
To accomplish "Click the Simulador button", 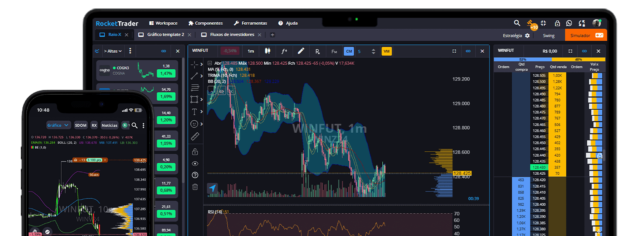I will coord(586,35).
